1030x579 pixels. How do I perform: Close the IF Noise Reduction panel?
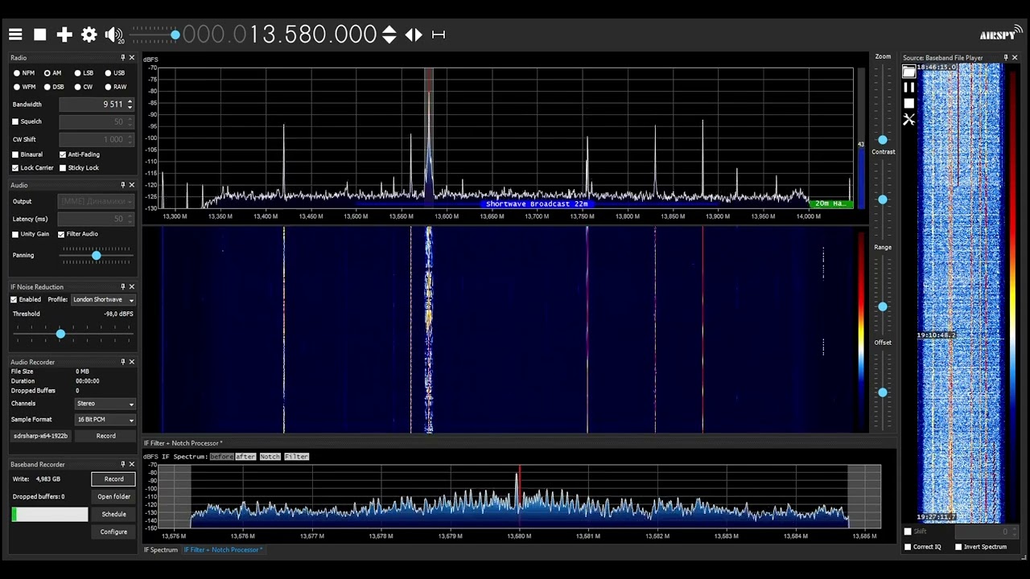(132, 286)
